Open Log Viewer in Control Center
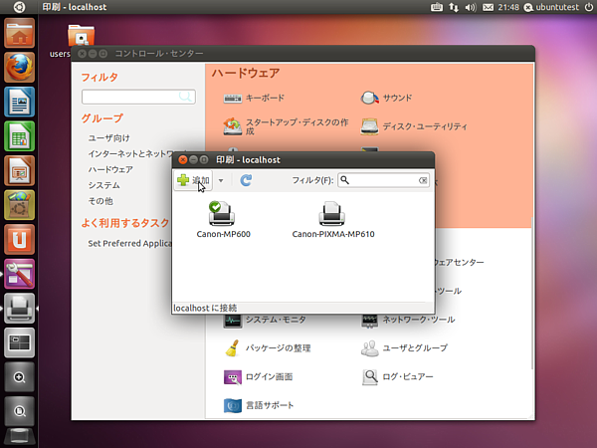Image resolution: width=597 pixels, height=448 pixels. [x=397, y=376]
